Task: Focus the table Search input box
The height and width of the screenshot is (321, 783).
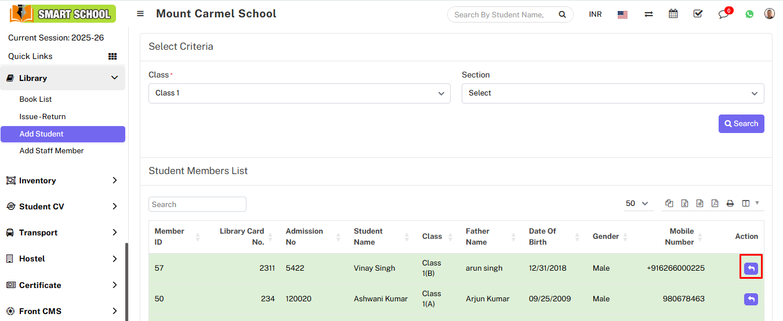Action: point(197,204)
